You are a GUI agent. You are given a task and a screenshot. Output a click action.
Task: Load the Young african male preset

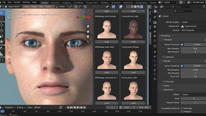133,42
